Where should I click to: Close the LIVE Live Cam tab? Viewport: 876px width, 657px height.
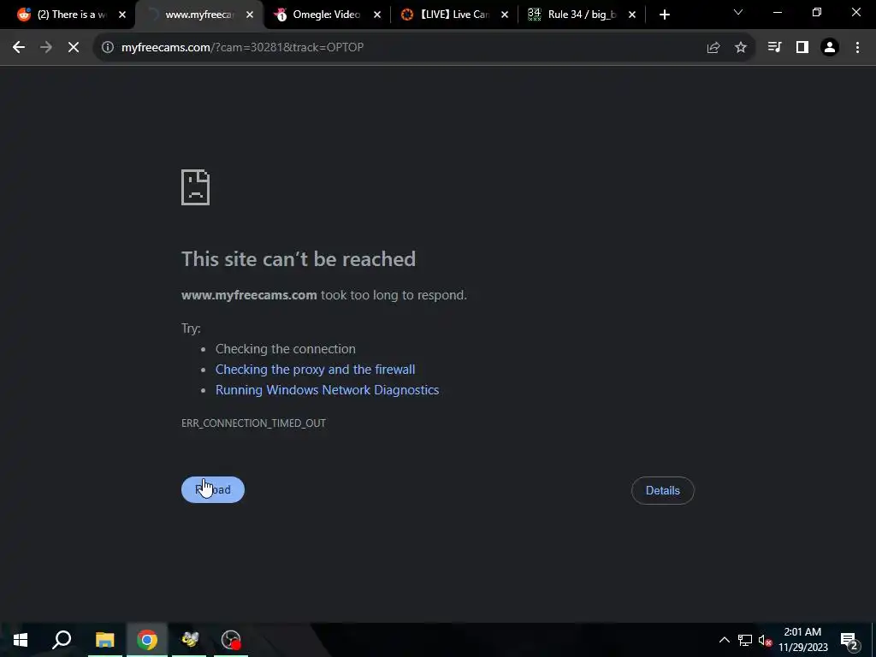[505, 15]
